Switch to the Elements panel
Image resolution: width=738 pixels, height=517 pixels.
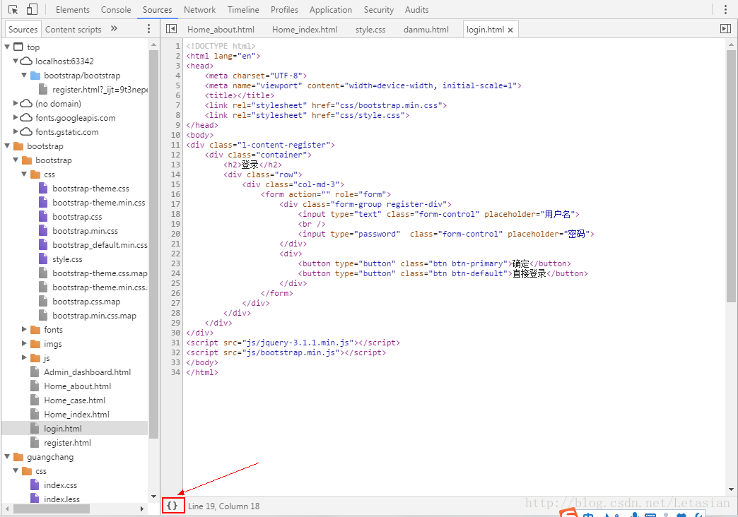pyautogui.click(x=73, y=9)
